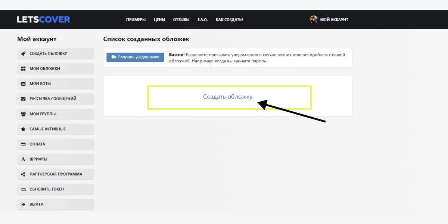This screenshot has height=224, width=448.
Task: Click the robot icon beside Мои боты
Action: (23, 84)
